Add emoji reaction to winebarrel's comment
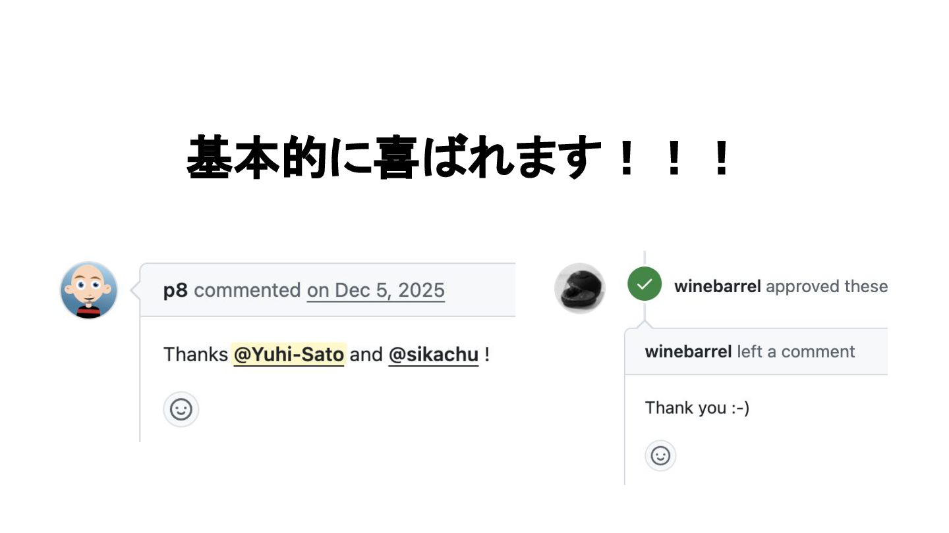949x533 pixels. [660, 455]
